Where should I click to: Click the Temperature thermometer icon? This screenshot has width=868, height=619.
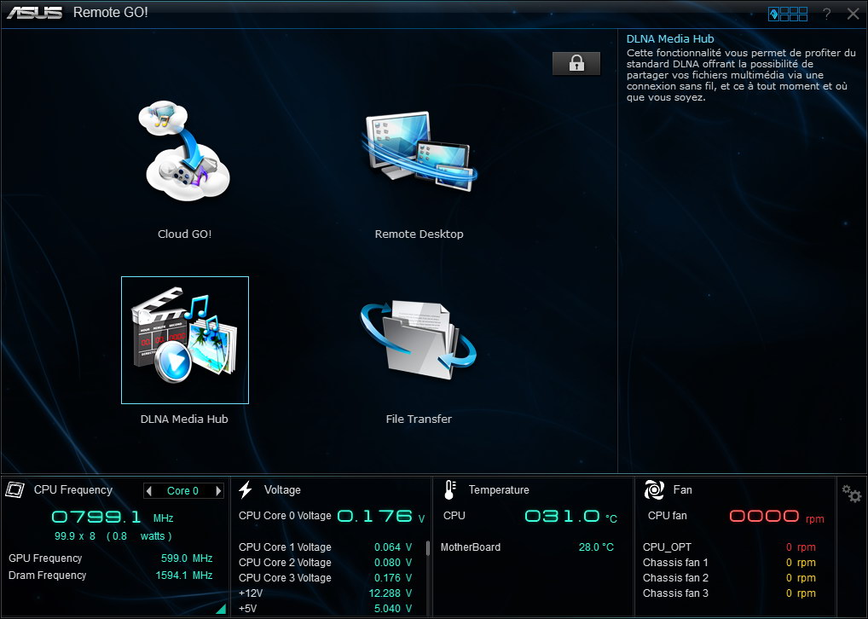tap(450, 489)
